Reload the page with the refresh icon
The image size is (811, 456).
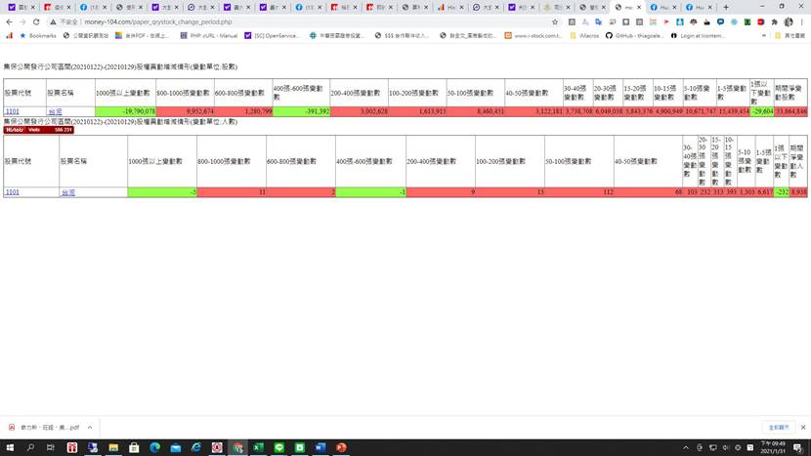[36, 21]
